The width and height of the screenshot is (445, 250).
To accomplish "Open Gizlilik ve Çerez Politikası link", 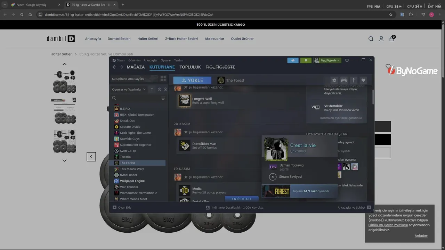I will click(388, 225).
